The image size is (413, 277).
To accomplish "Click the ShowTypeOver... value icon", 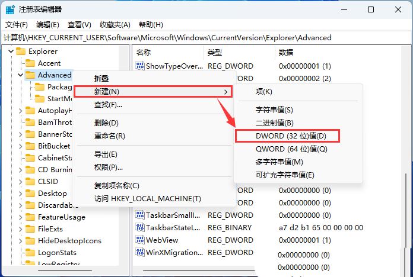I will (x=140, y=66).
